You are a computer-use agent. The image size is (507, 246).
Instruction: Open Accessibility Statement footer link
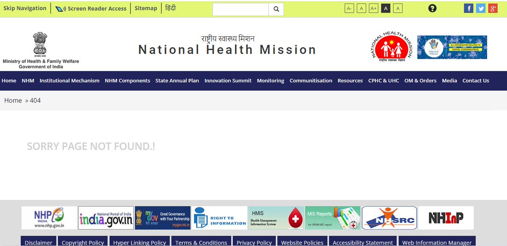point(363,241)
